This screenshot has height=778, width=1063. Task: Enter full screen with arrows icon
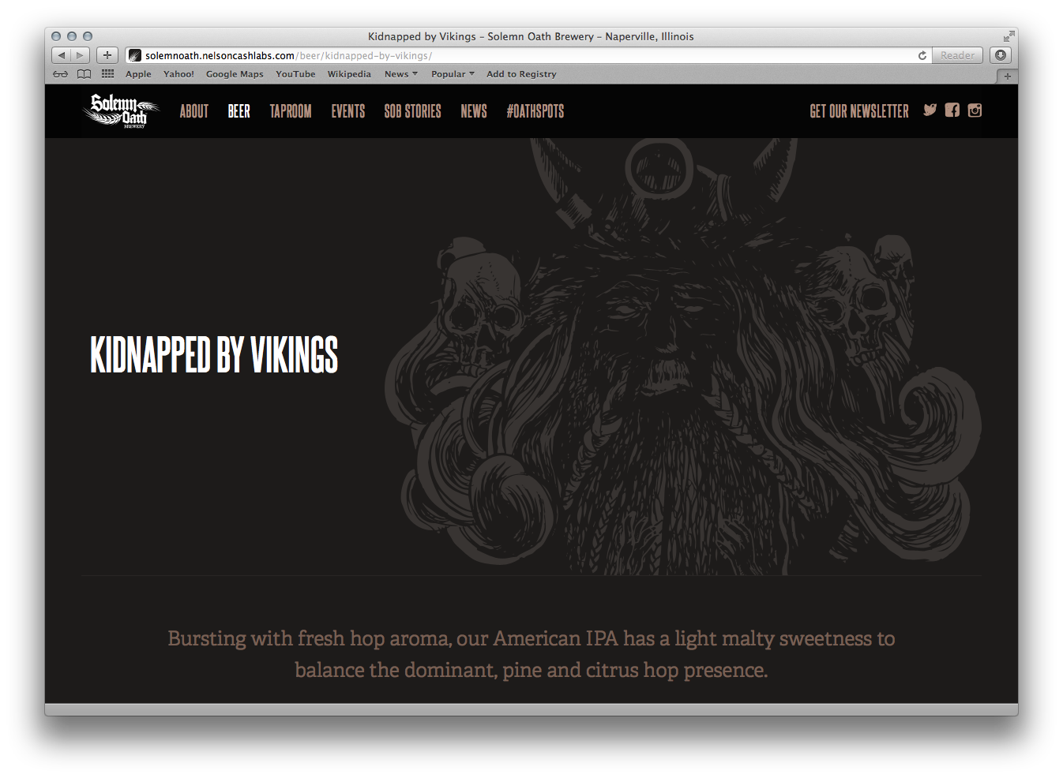pyautogui.click(x=1009, y=36)
